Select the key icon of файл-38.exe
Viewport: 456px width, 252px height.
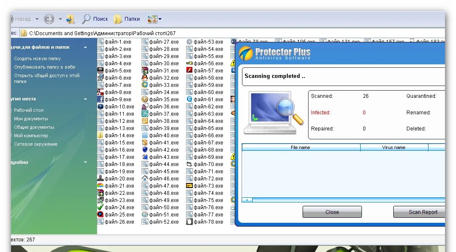[145, 121]
